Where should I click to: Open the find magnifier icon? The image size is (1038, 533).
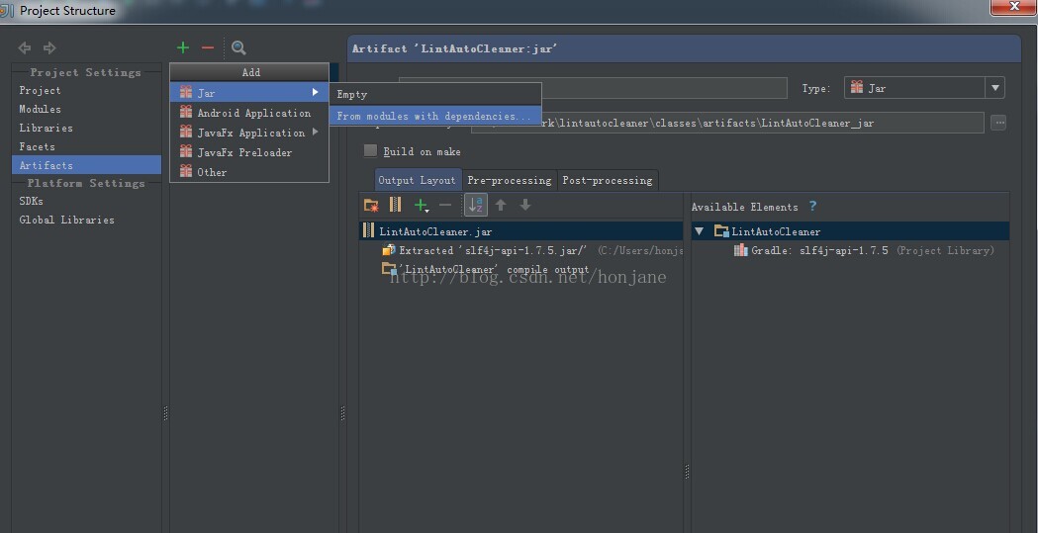[x=239, y=47]
